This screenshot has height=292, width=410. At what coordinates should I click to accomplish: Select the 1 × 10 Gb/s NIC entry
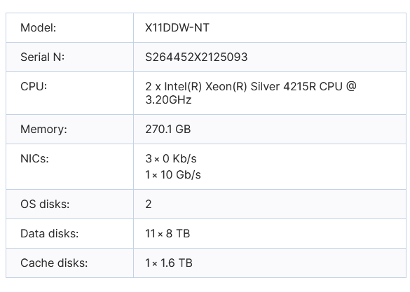click(x=173, y=175)
